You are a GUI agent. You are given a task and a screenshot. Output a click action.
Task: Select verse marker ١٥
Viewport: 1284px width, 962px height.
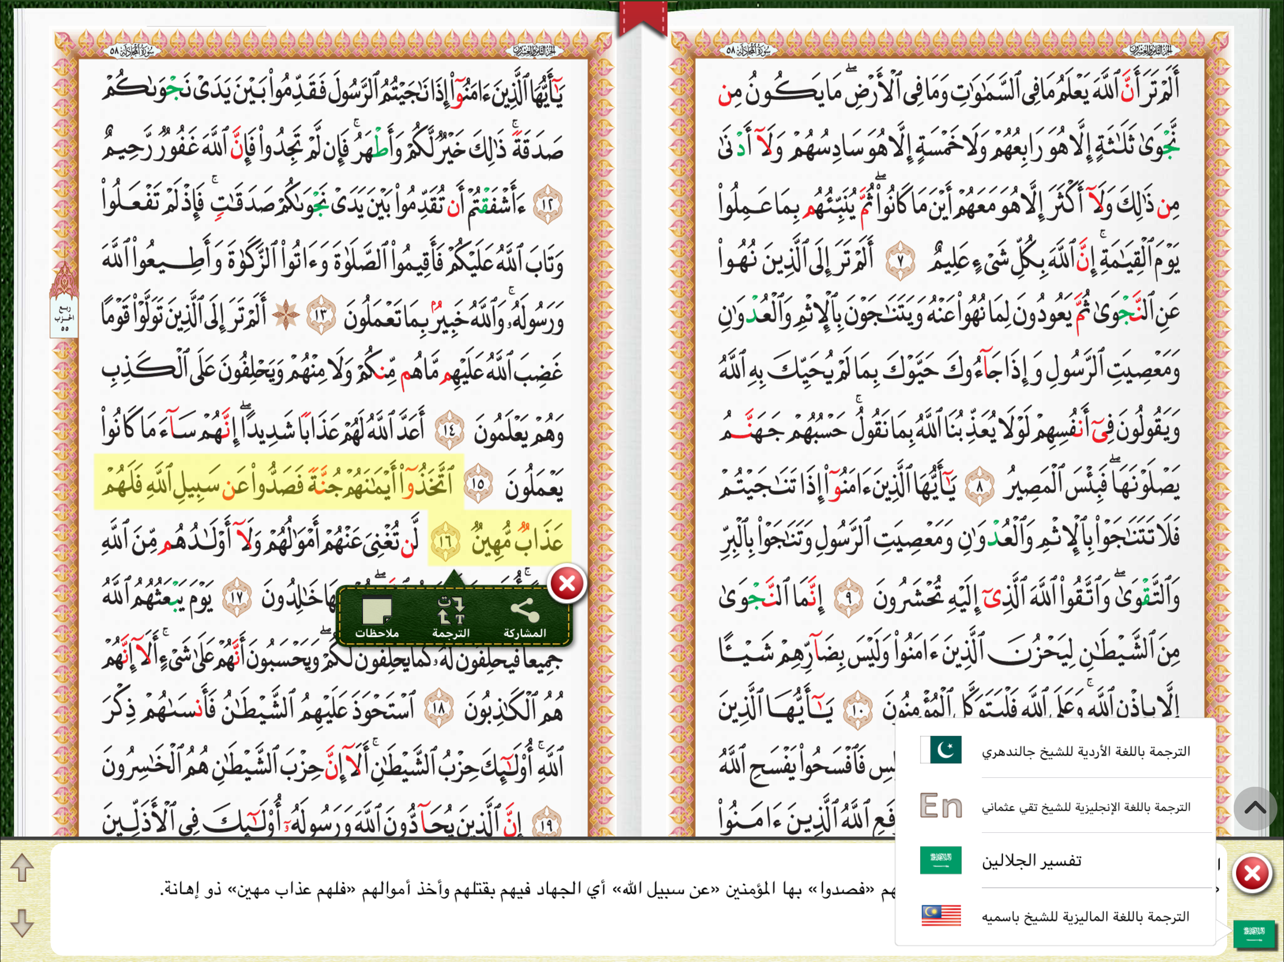pos(478,483)
